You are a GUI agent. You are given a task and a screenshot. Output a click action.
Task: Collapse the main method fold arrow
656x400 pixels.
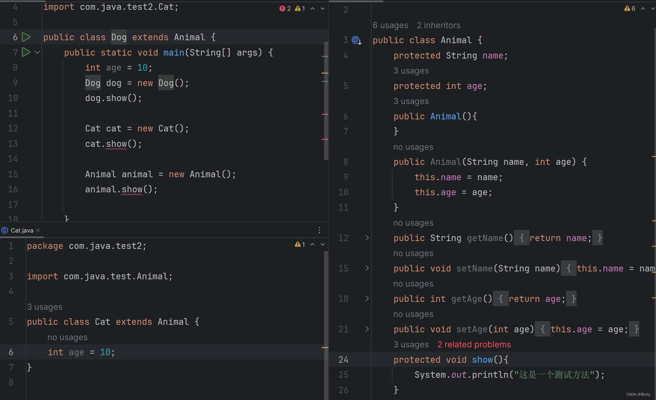click(38, 52)
